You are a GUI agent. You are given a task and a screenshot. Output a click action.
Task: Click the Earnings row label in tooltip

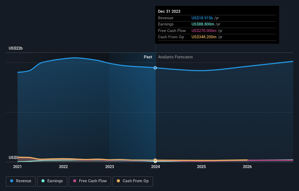pos(166,24)
